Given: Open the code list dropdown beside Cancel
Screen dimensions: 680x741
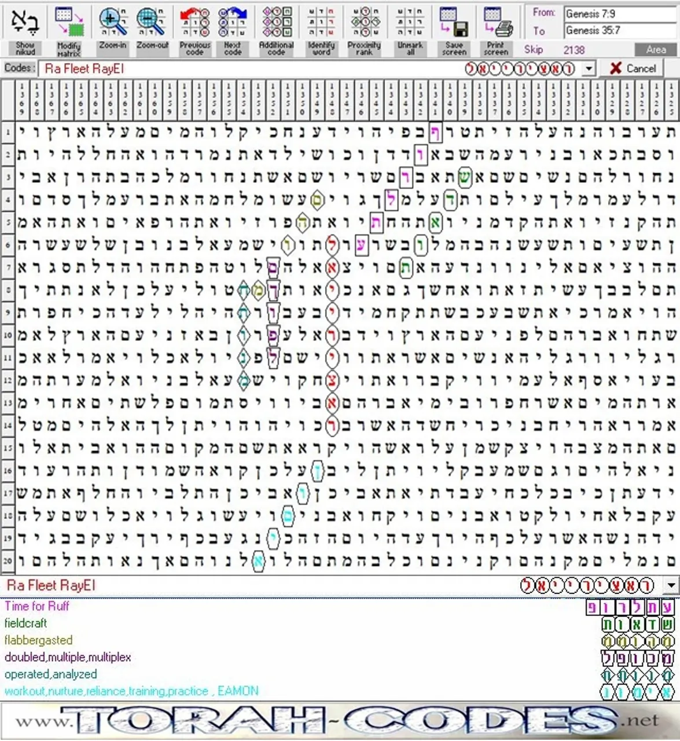Looking at the screenshot, I should [589, 68].
